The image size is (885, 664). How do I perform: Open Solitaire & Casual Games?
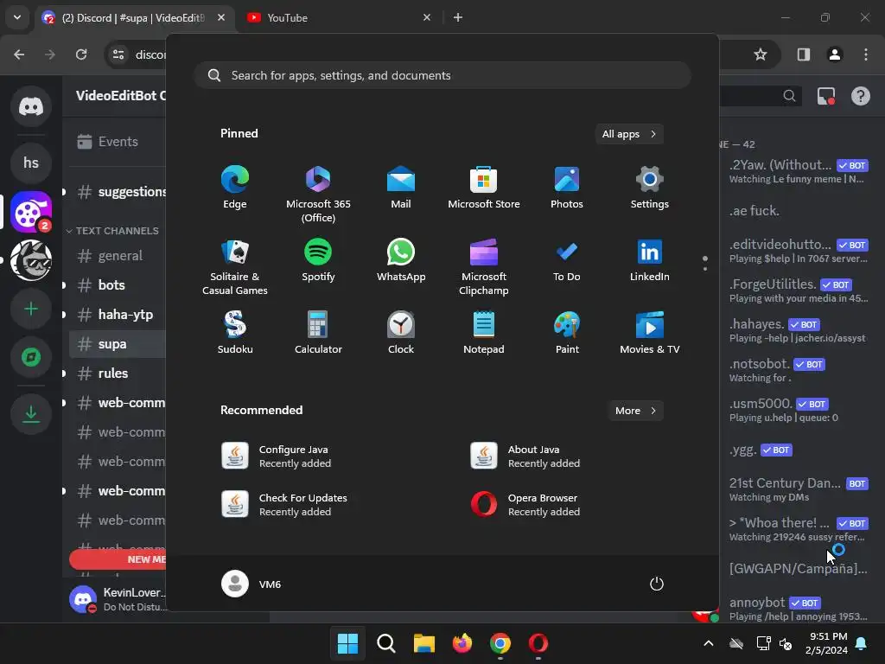pos(235,266)
